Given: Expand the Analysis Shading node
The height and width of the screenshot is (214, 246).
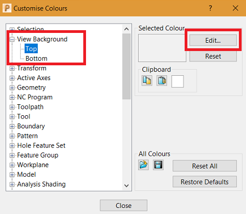Looking at the screenshot, I should click(x=12, y=184).
